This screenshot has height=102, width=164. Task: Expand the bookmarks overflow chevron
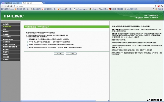point(153,9)
